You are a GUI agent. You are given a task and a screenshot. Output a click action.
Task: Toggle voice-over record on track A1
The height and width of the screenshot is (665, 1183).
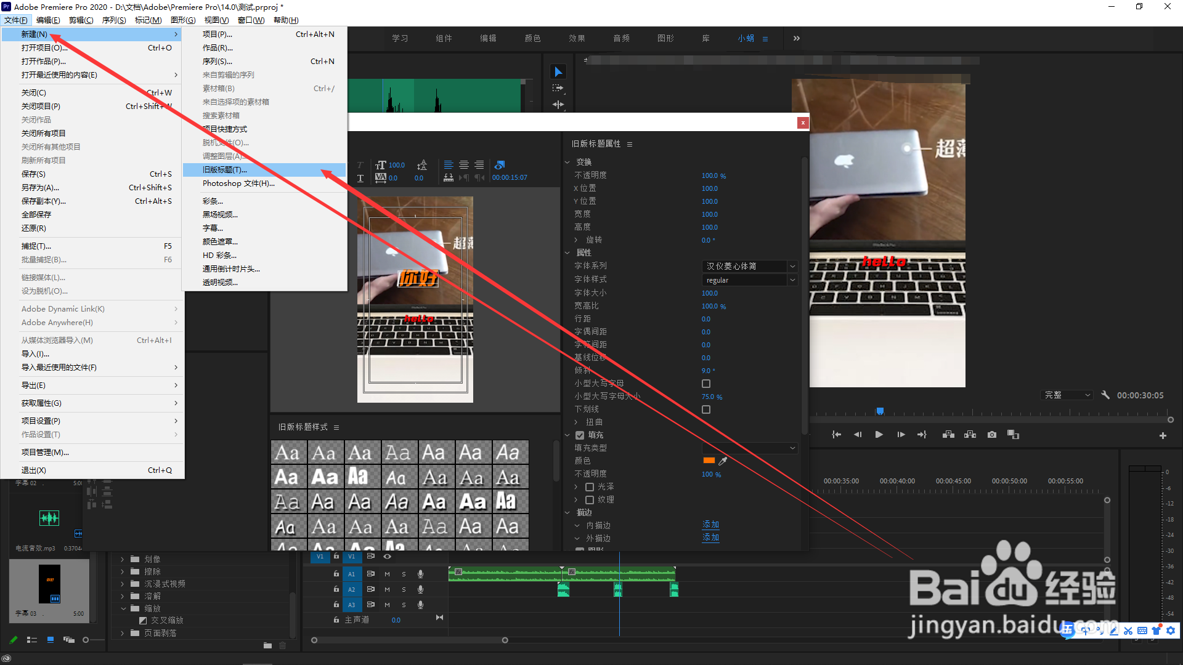(x=420, y=574)
